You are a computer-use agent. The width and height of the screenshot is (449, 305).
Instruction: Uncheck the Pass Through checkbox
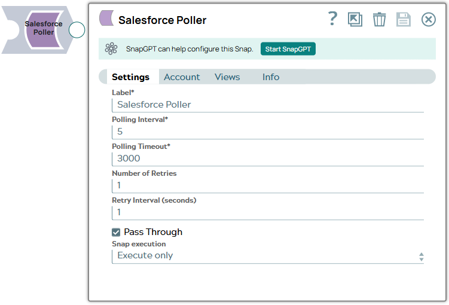[x=116, y=232]
